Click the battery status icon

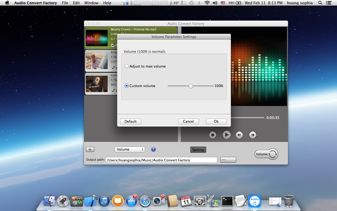tap(239, 3)
